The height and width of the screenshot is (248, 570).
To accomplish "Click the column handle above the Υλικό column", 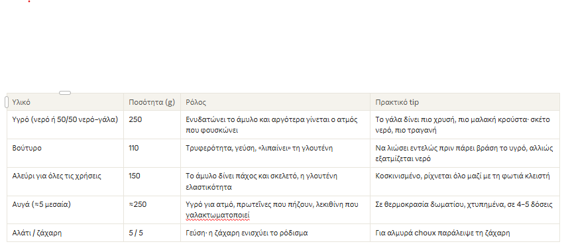I will pos(65,93).
